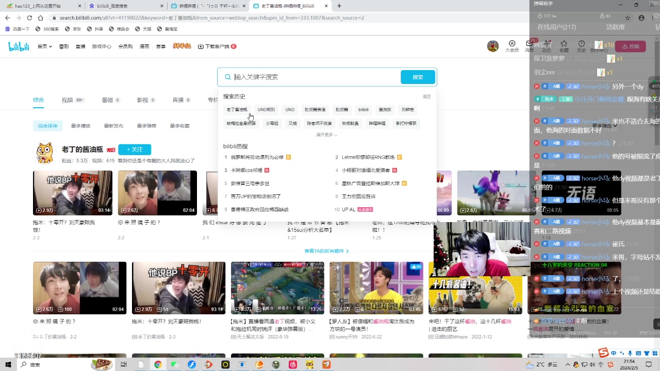Viewport: 660px width, 371px height.
Task: Click the 拜年纪 banner link
Action: point(181,46)
